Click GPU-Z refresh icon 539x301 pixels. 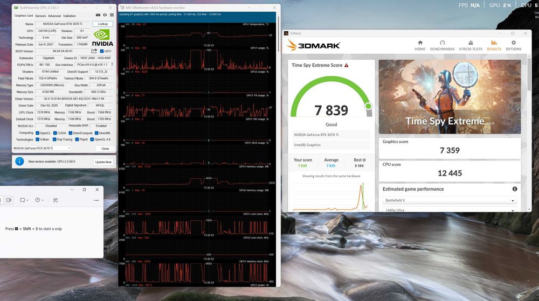point(105,15)
